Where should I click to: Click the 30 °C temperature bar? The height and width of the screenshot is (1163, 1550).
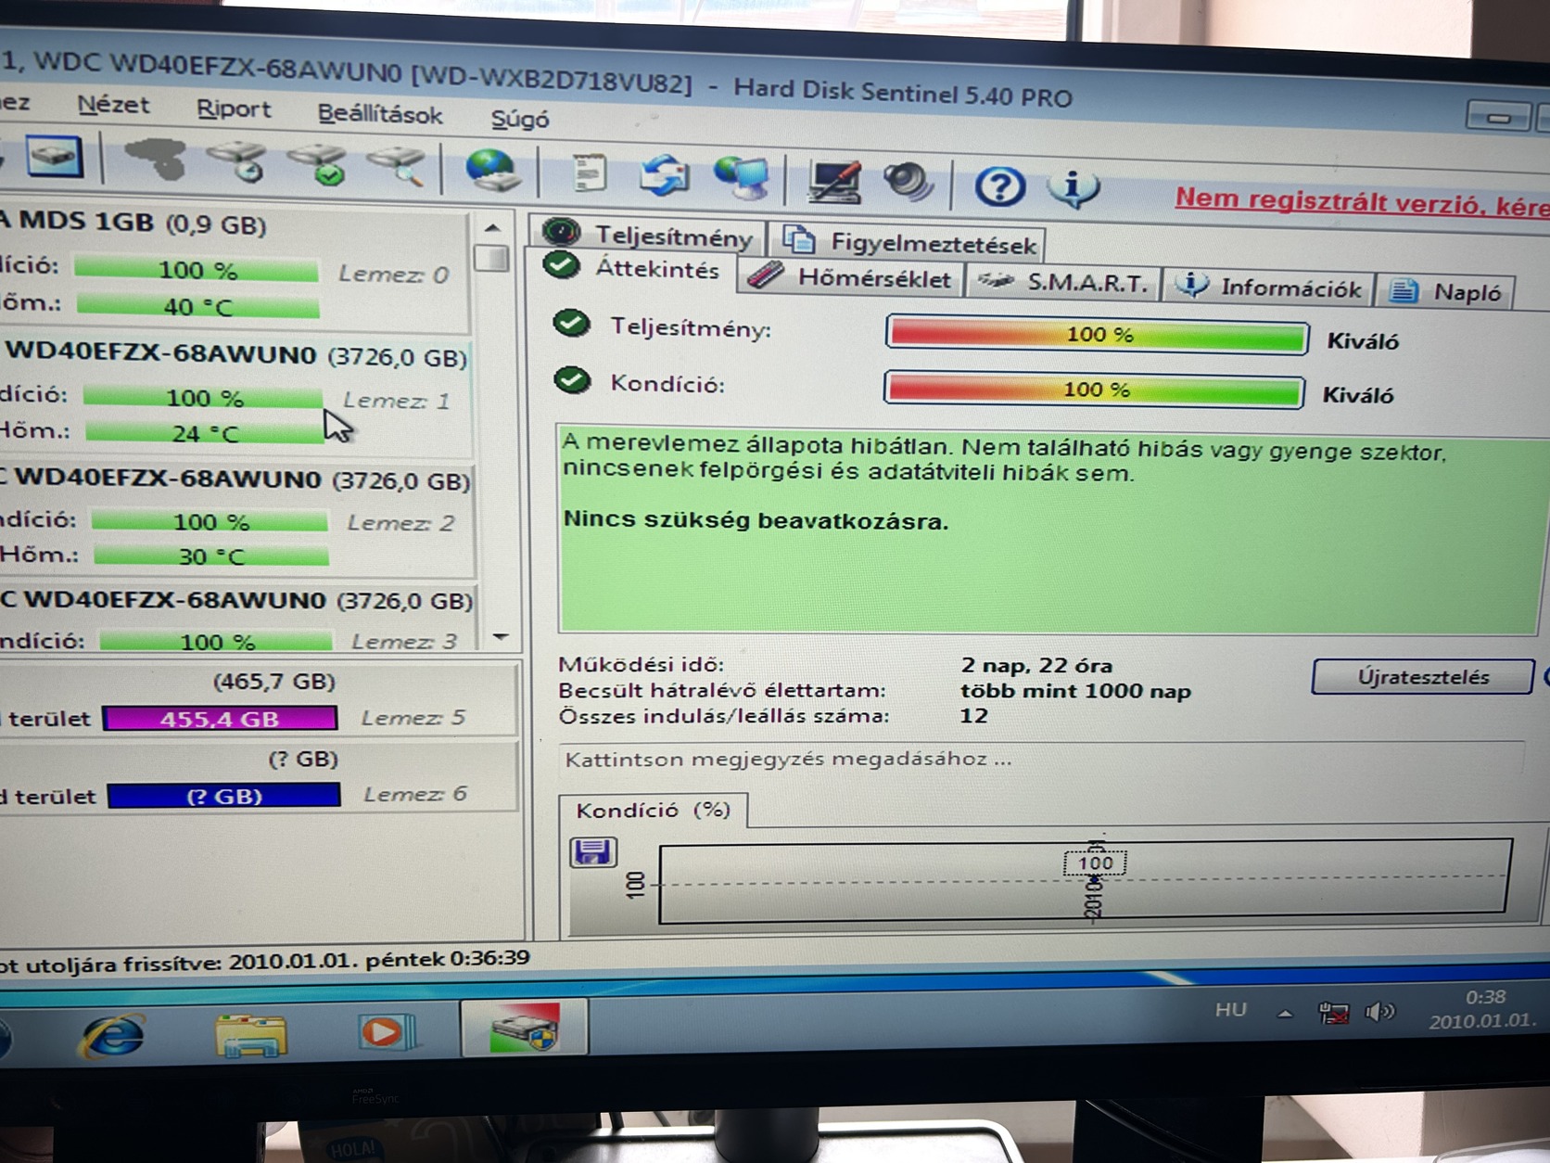point(212,556)
